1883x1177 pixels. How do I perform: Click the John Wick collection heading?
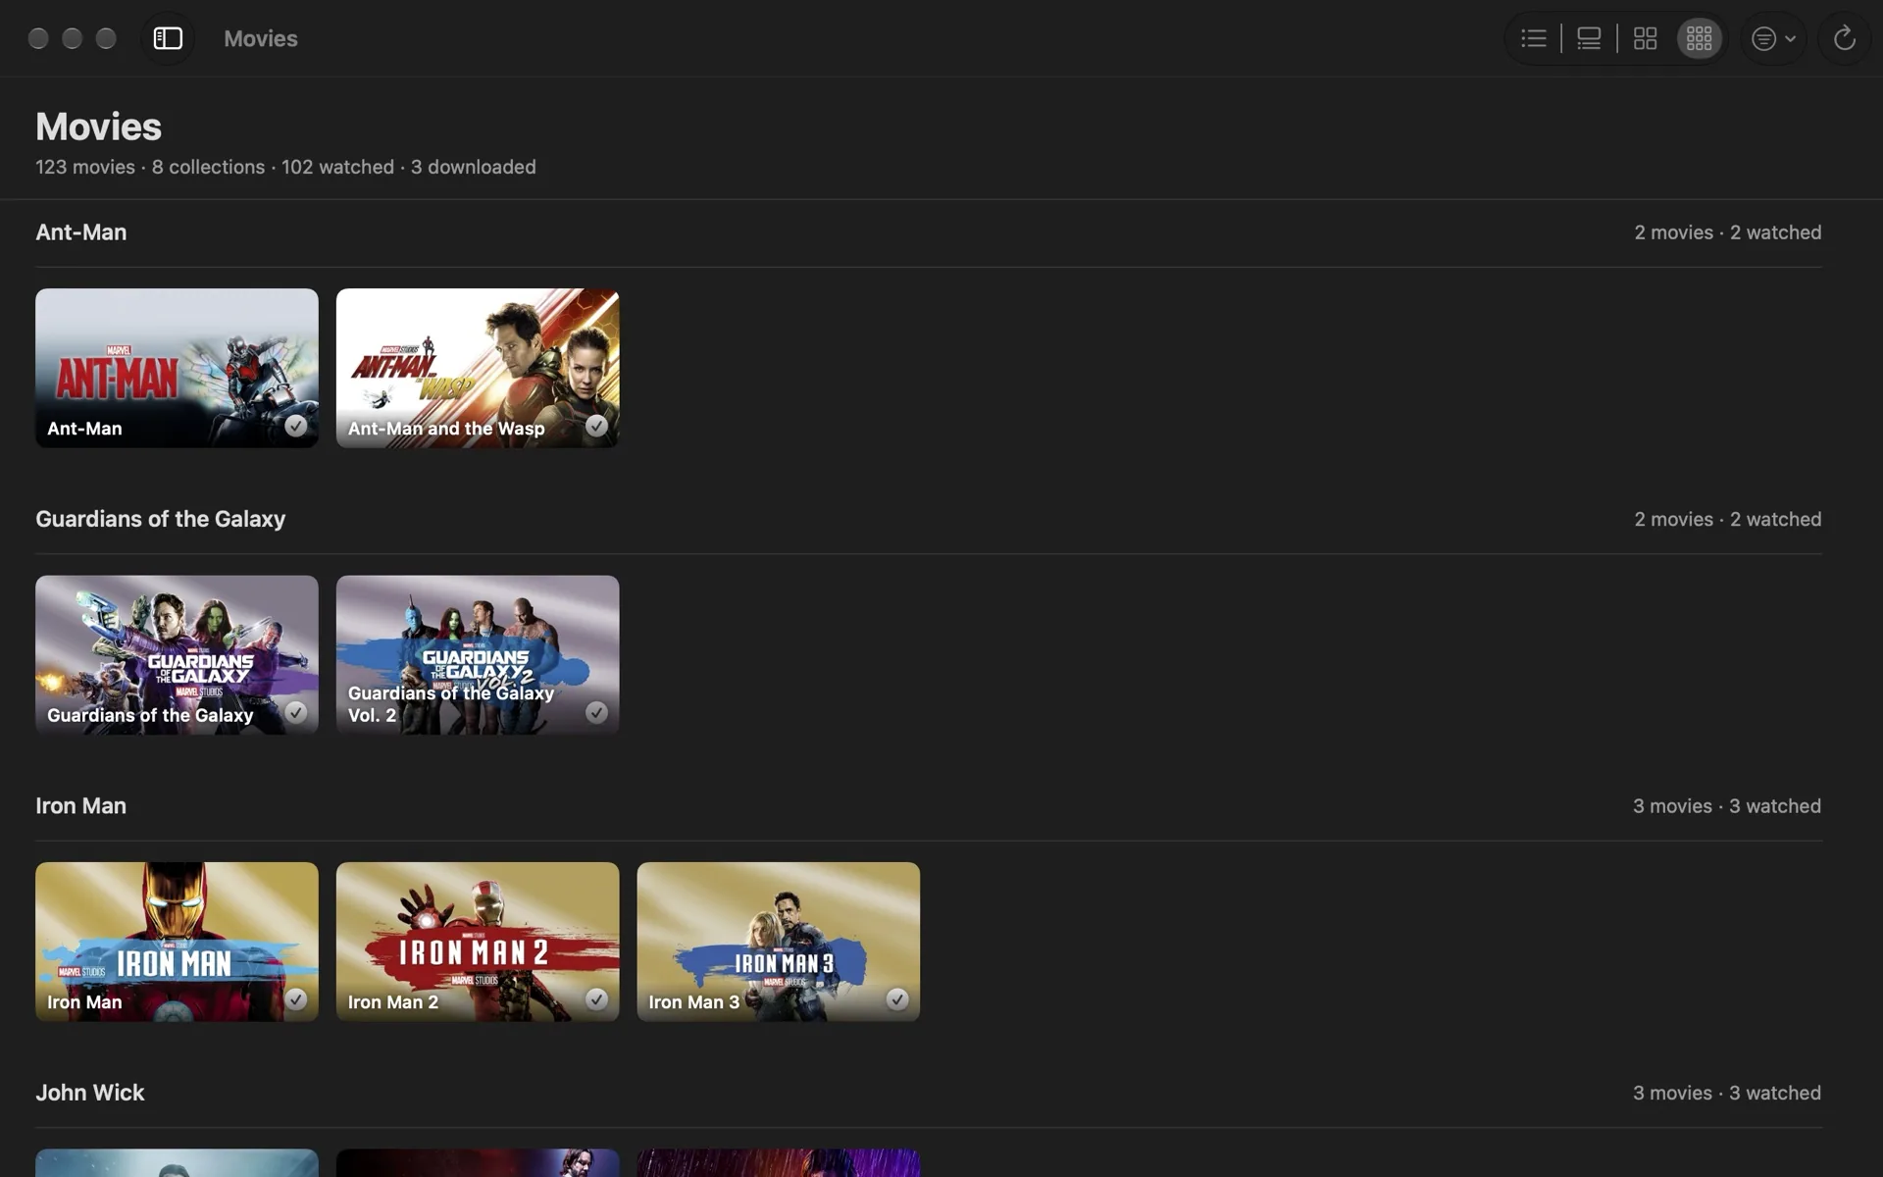click(90, 1093)
